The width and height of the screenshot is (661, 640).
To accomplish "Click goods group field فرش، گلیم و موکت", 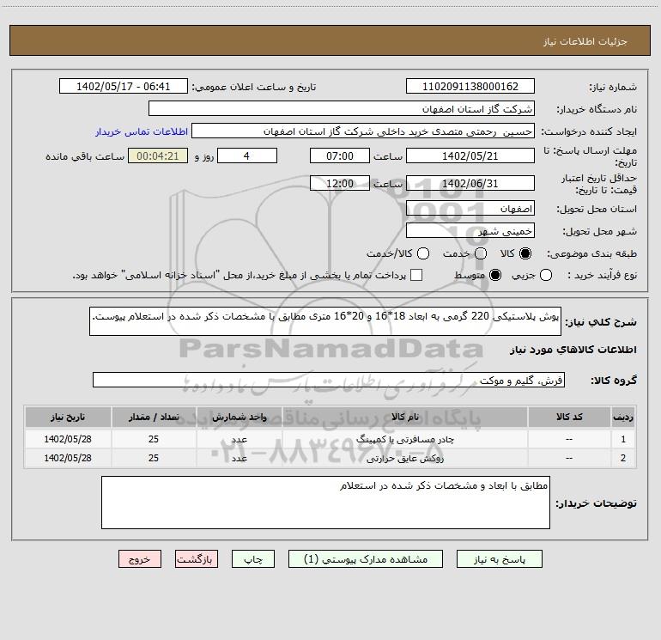I will point(329,380).
